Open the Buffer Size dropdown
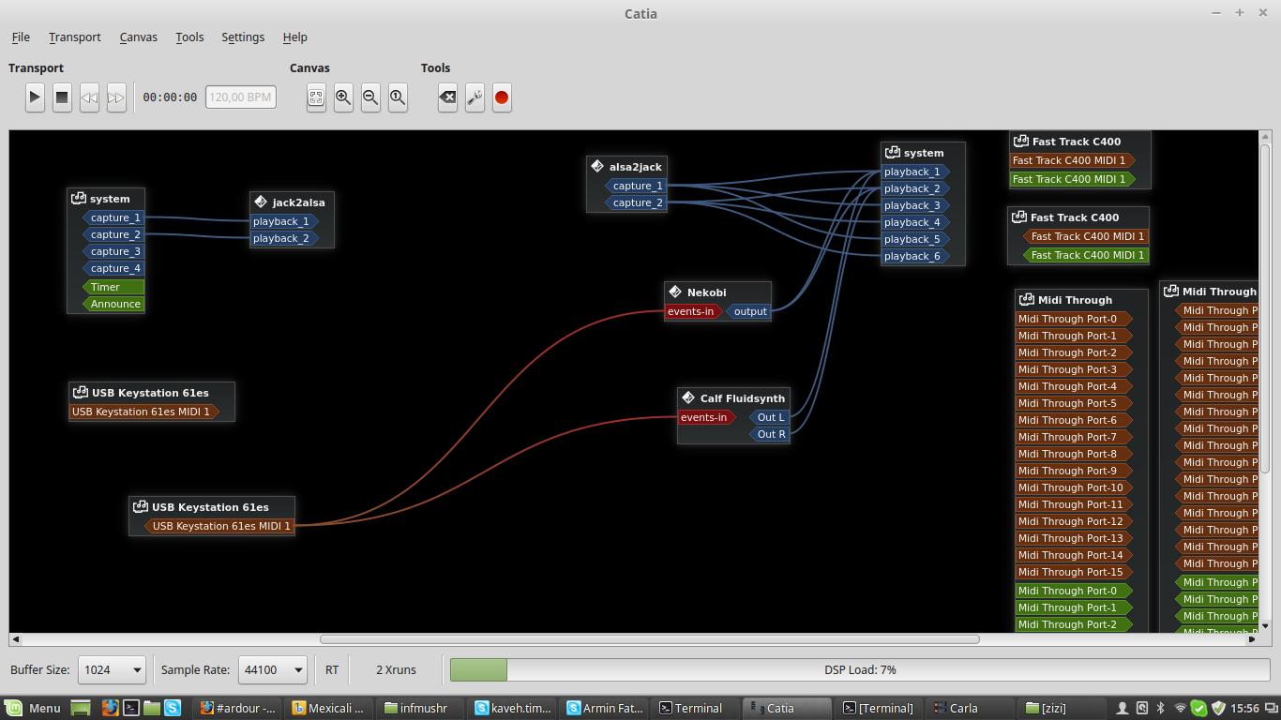Image resolution: width=1281 pixels, height=720 pixels. [112, 669]
